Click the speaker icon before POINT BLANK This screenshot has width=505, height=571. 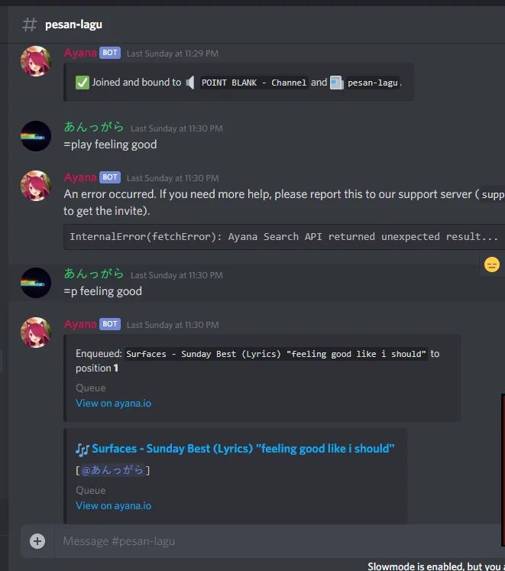pos(190,83)
